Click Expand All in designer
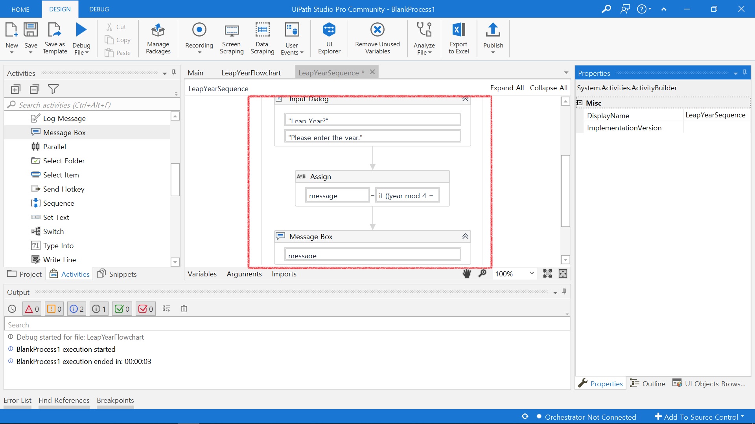The height and width of the screenshot is (424, 755). (506, 88)
